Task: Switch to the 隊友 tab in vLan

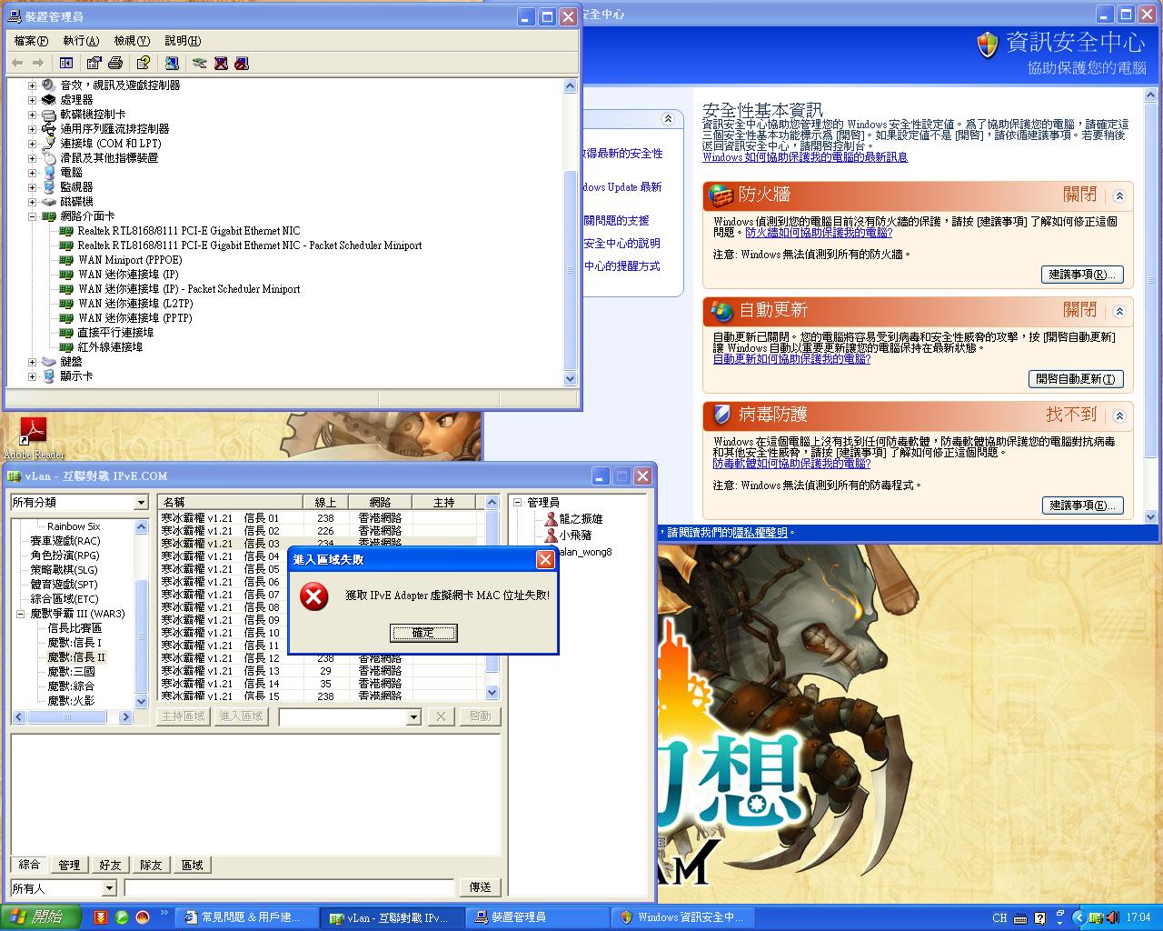Action: [151, 865]
